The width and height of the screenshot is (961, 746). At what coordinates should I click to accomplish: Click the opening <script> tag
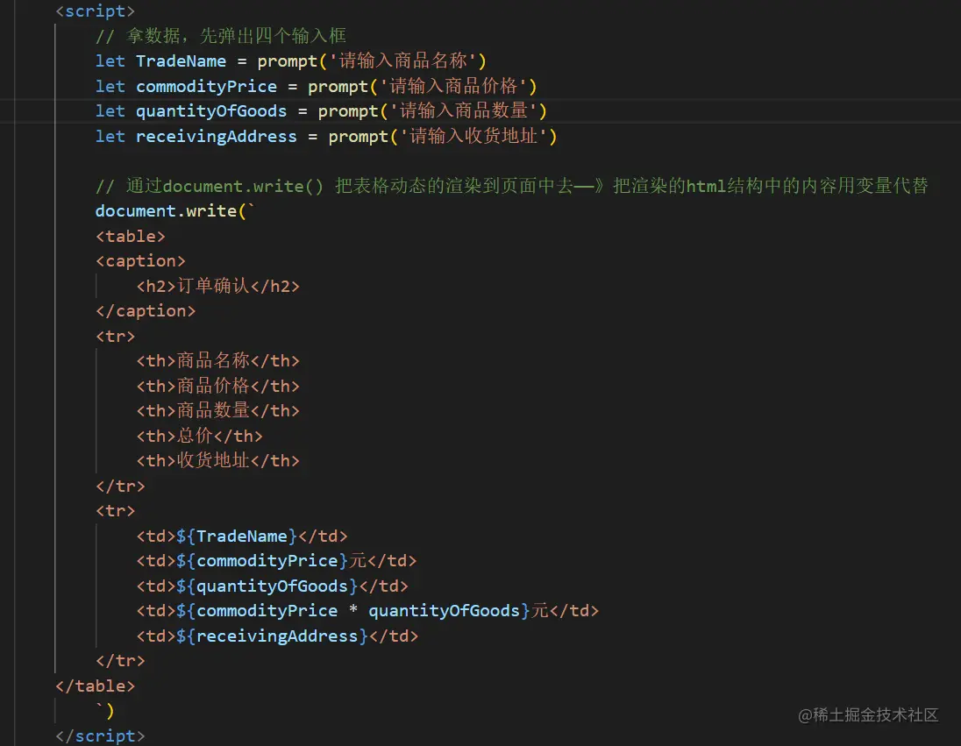[95, 11]
